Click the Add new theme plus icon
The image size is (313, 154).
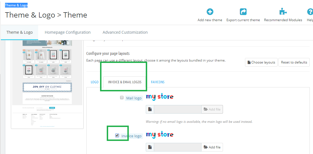click(x=210, y=12)
